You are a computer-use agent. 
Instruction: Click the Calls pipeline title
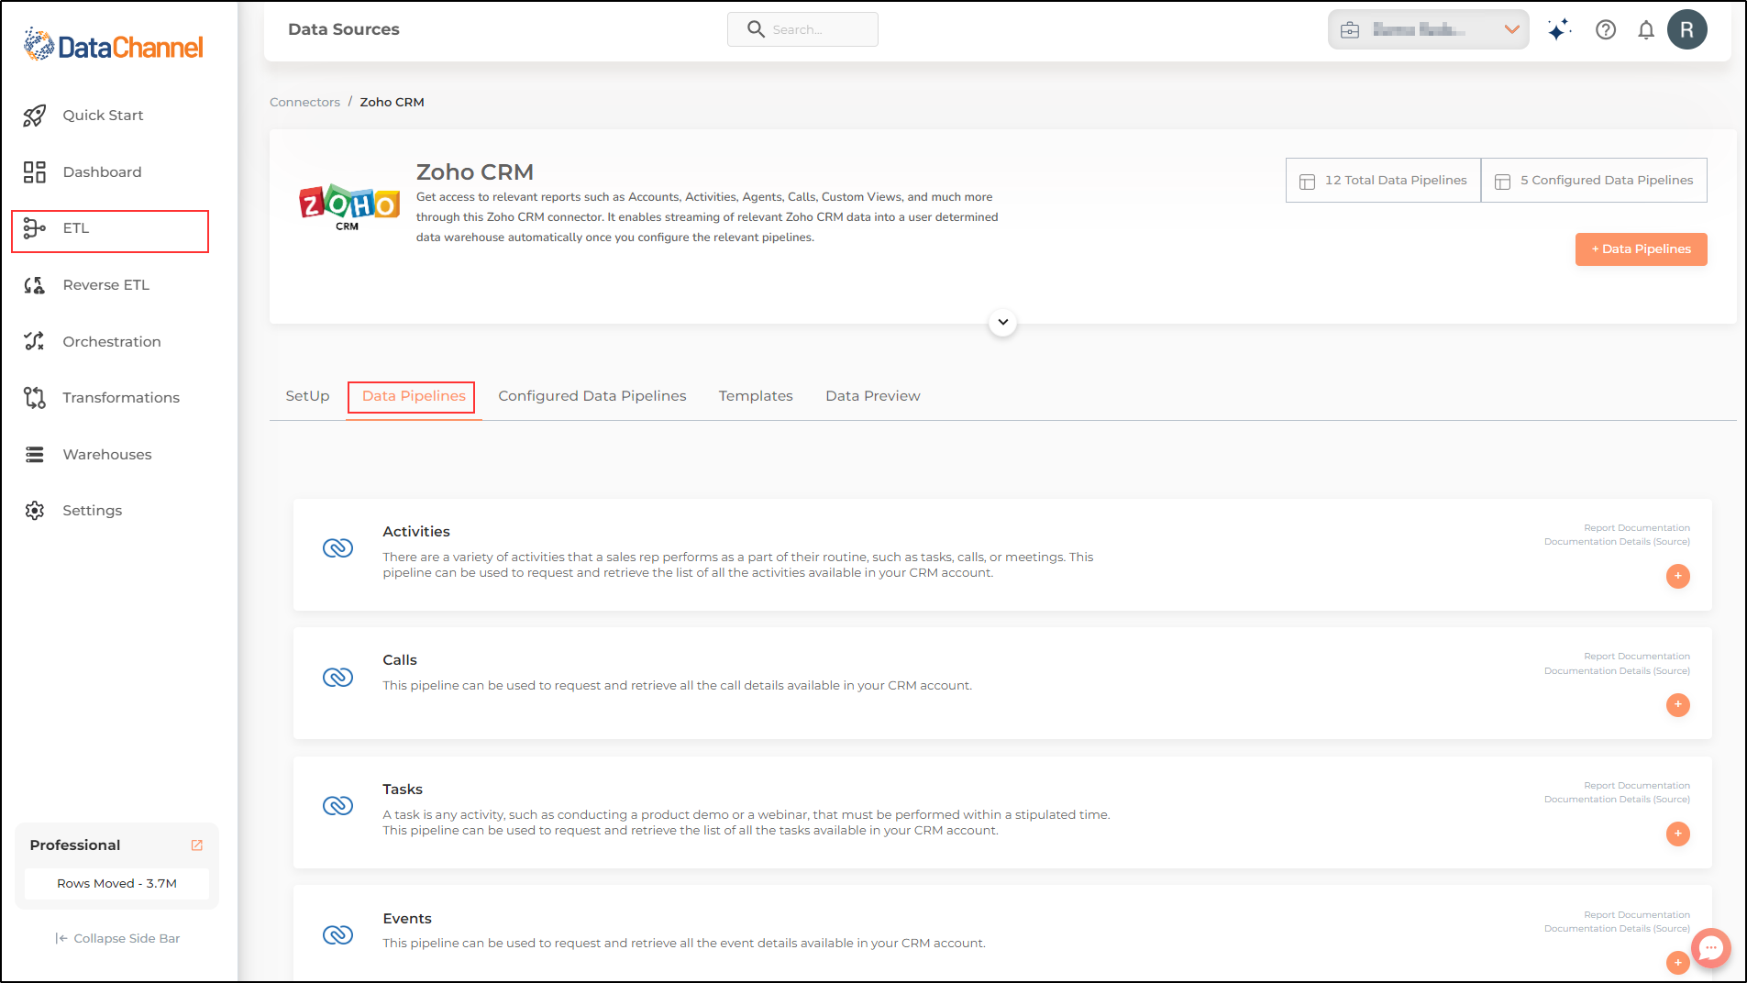pos(400,660)
